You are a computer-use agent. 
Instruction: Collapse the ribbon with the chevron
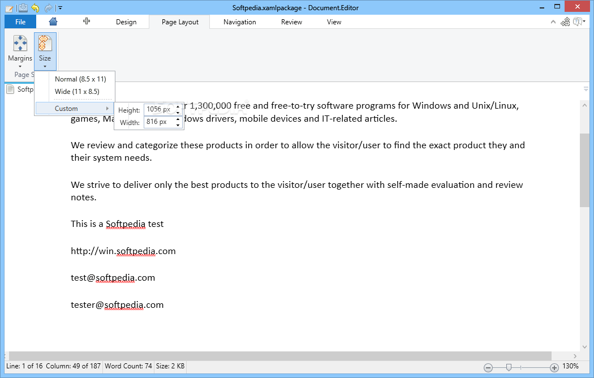pos(553,22)
